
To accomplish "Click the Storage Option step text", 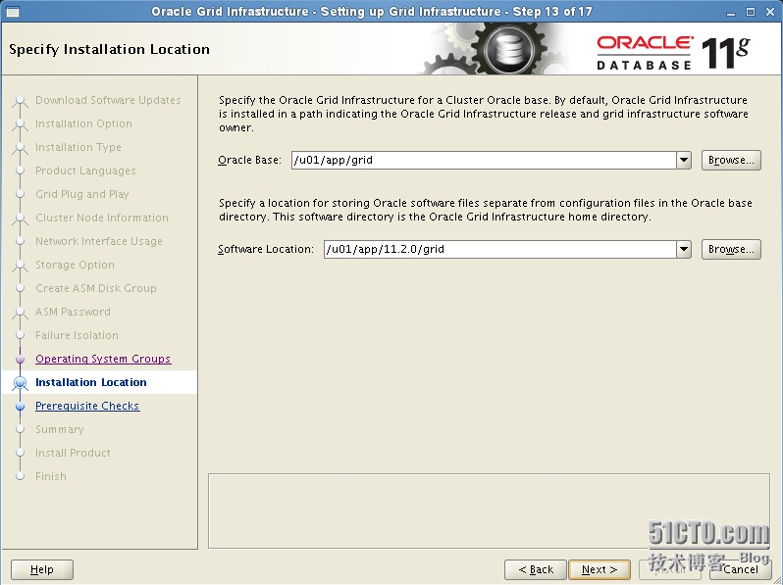I will point(75,265).
